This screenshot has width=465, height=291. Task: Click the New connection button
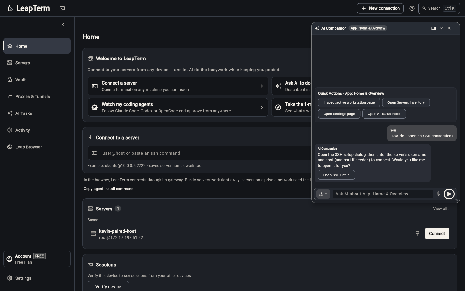380,8
